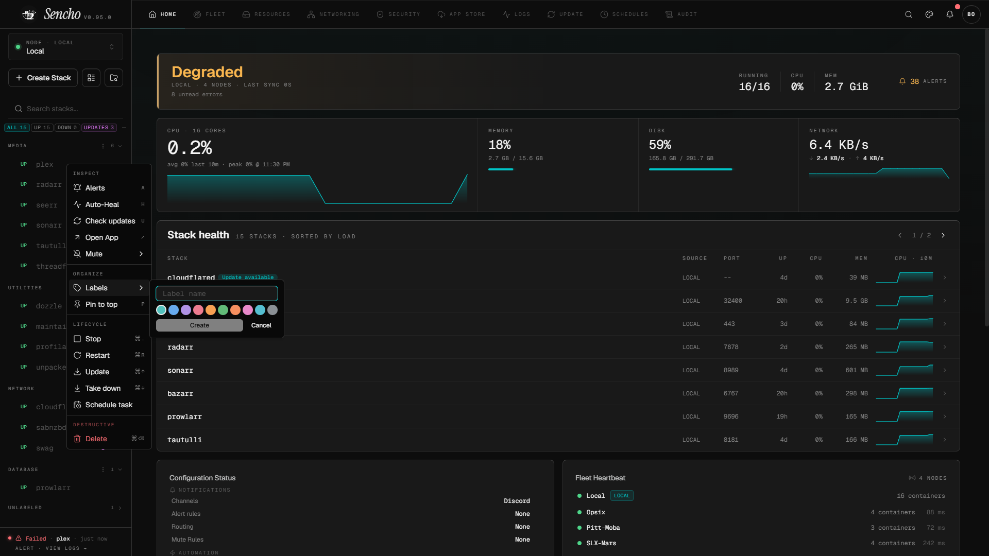The width and height of the screenshot is (989, 556).
Task: Click the BO user avatar
Action: point(971,14)
